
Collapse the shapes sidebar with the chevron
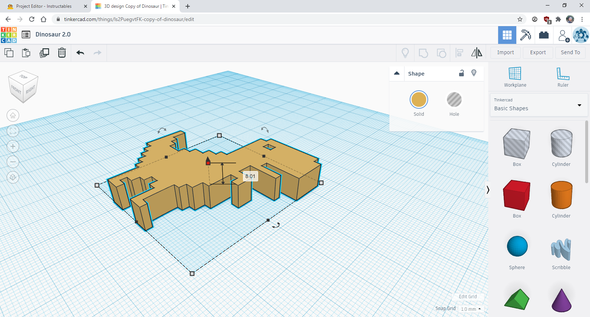point(488,190)
